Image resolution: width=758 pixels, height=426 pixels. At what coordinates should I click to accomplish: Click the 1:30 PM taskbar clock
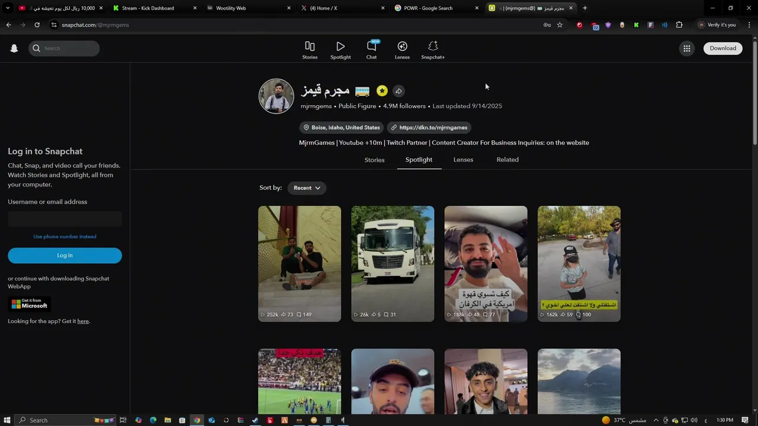[725, 420]
